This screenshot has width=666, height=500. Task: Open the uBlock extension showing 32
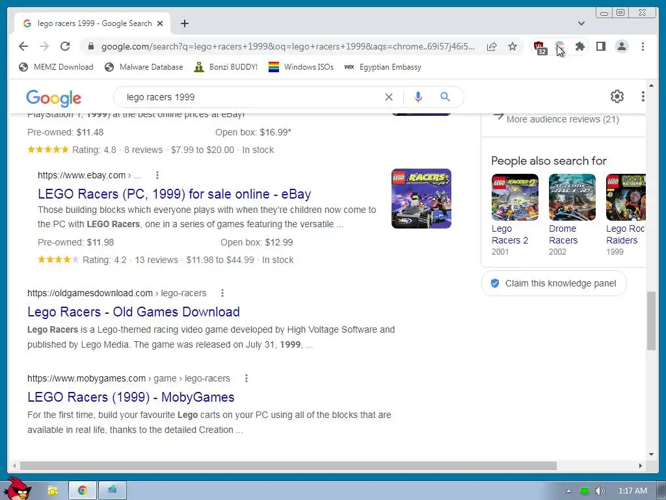[539, 47]
